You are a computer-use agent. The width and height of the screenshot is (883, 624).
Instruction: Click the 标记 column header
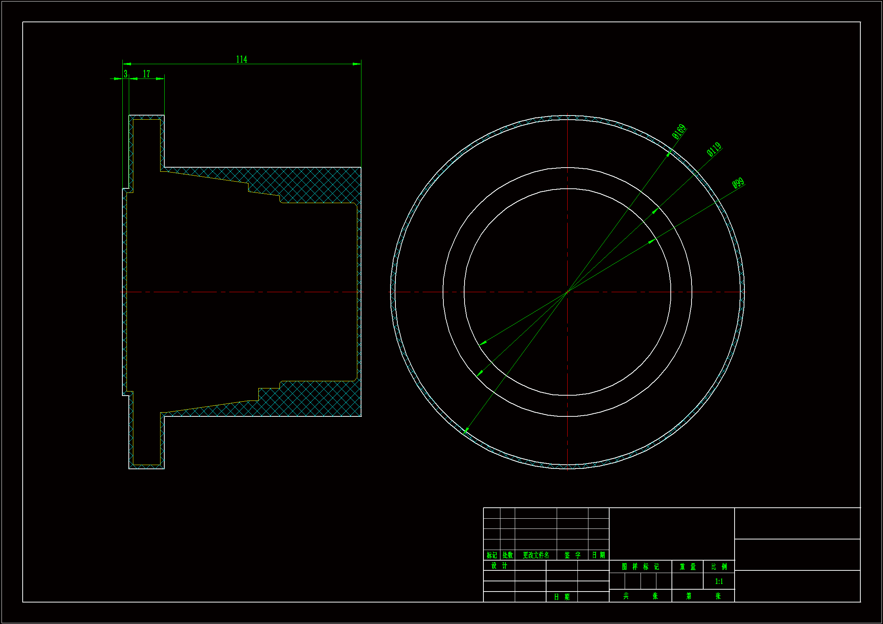click(491, 555)
